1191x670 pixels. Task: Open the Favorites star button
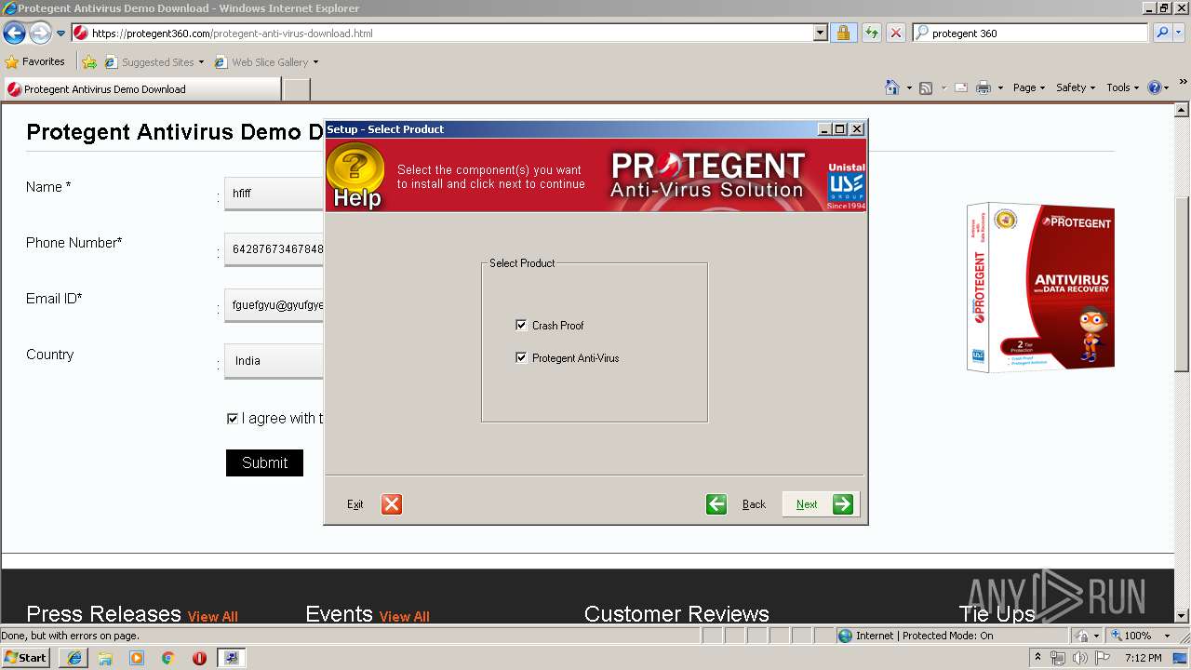click(x=35, y=61)
